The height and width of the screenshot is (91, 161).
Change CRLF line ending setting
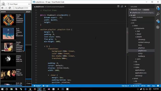point(149,86)
